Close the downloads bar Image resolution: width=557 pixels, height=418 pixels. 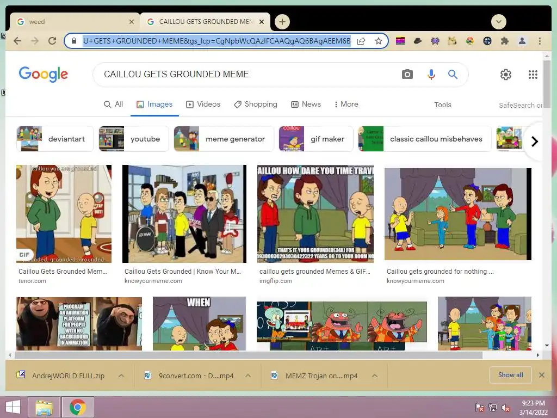tap(542, 375)
